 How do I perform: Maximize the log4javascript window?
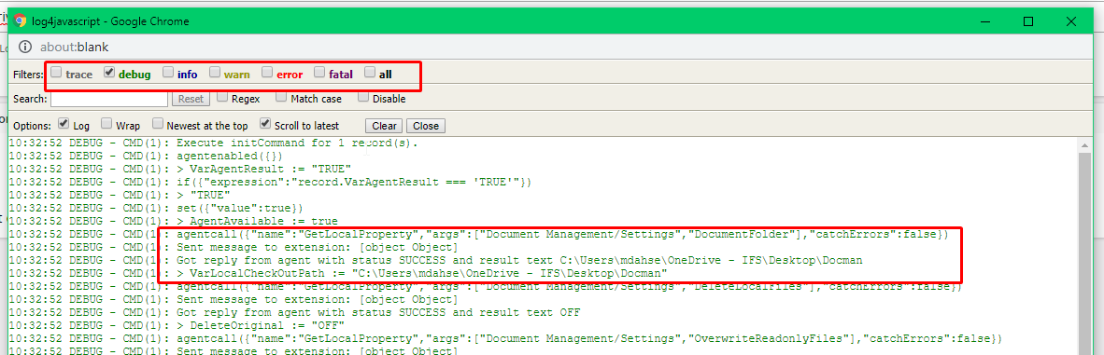[1028, 21]
